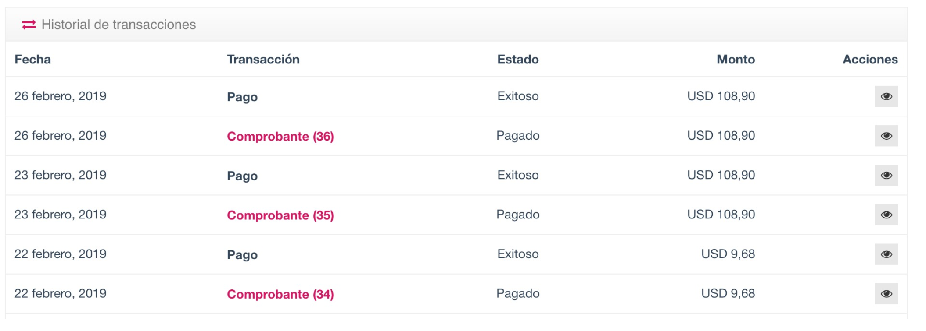
Task: Open Comprobante (35) link
Action: pos(280,215)
